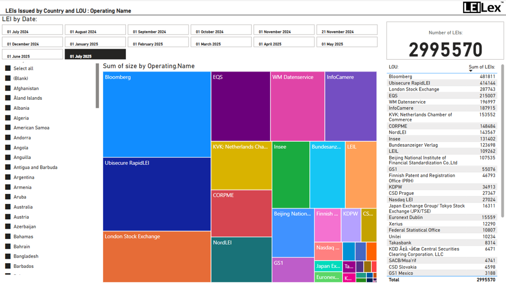Viewport: 506px width, 284px height.
Task: Click the active 01 July 2025 date
Action: (95, 54)
